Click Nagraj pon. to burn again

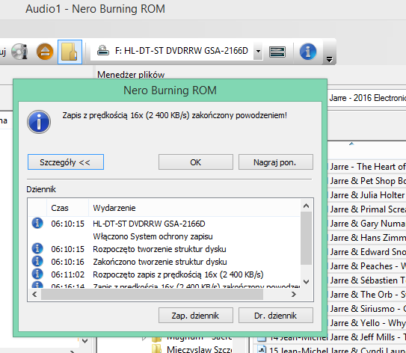(276, 162)
